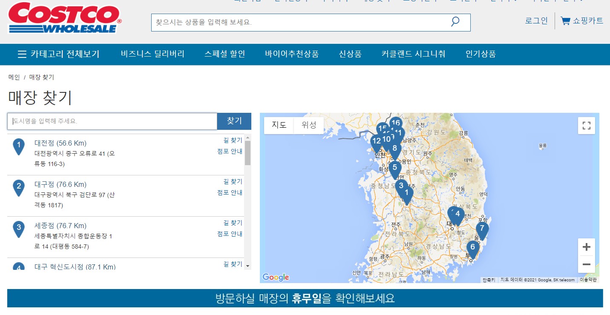This screenshot has height=315, width=610.
Task: Click 단축키 on the map footer
Action: (489, 280)
